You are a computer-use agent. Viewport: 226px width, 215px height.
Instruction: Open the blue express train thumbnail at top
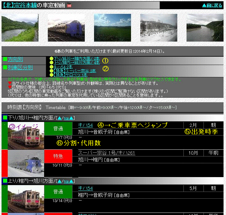coord(66,28)
